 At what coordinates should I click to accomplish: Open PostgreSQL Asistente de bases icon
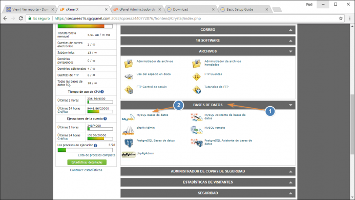pos(197,143)
